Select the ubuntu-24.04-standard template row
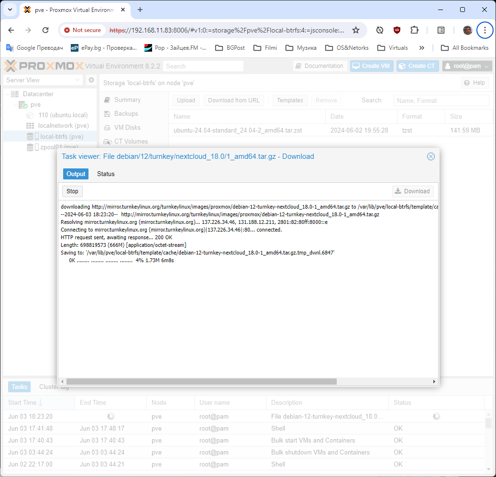The image size is (496, 477). (x=330, y=130)
